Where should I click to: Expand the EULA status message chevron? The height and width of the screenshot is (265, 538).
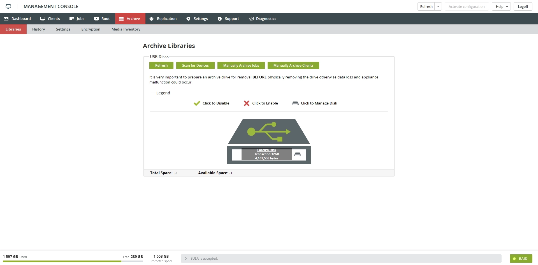(x=186, y=259)
